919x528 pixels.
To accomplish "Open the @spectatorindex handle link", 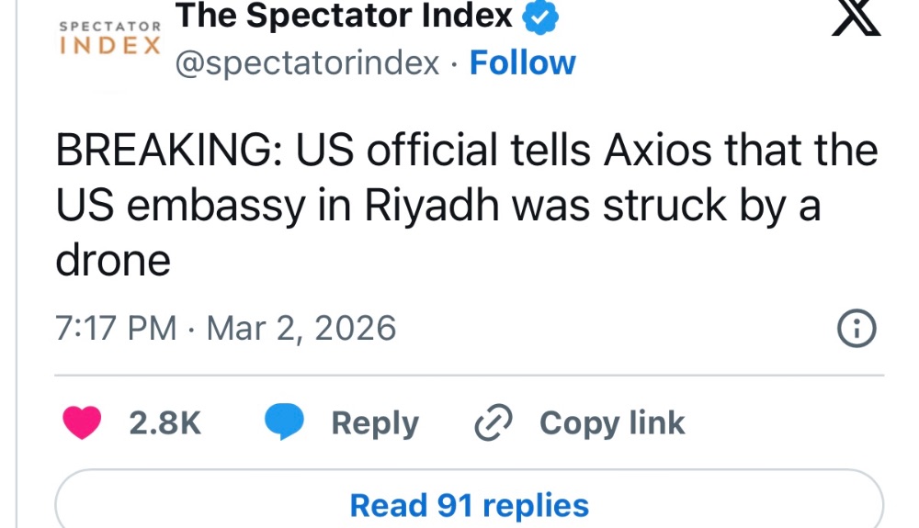I will (306, 63).
